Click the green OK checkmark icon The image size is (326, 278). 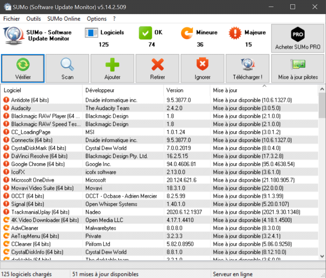pyautogui.click(x=145, y=33)
